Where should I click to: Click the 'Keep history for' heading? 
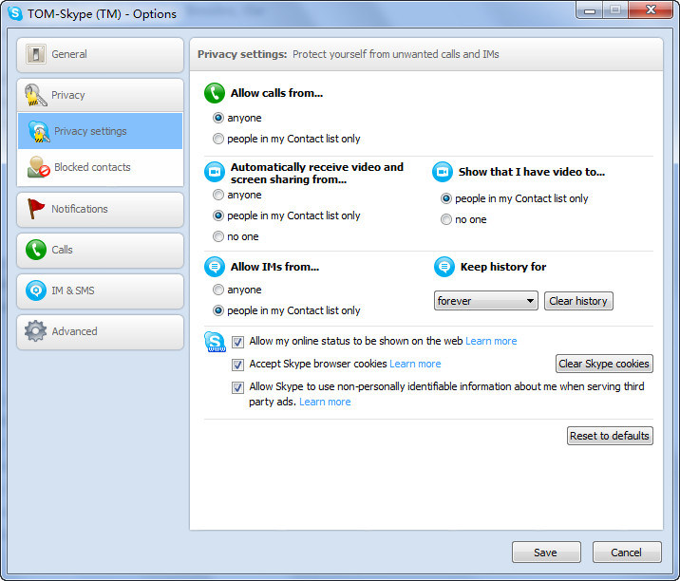click(x=503, y=267)
